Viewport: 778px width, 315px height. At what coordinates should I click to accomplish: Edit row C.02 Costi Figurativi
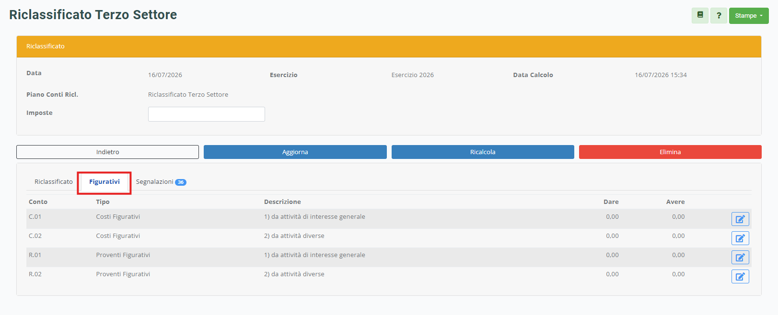coord(740,238)
